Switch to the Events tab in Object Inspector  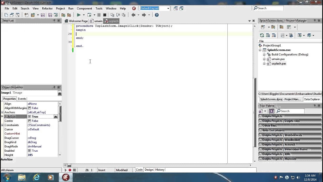[x=22, y=99]
